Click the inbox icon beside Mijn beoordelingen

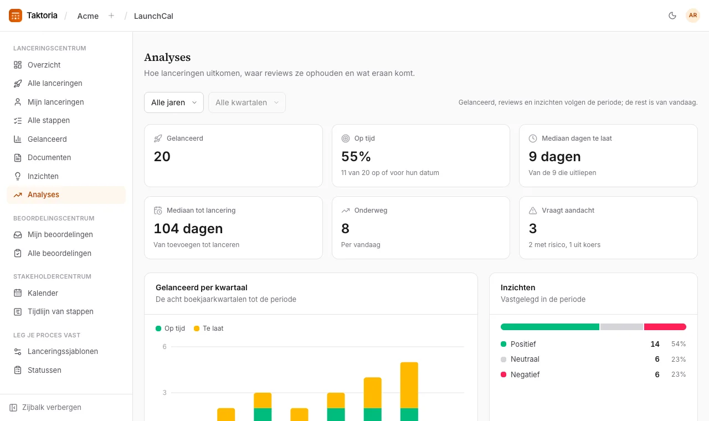(x=18, y=234)
